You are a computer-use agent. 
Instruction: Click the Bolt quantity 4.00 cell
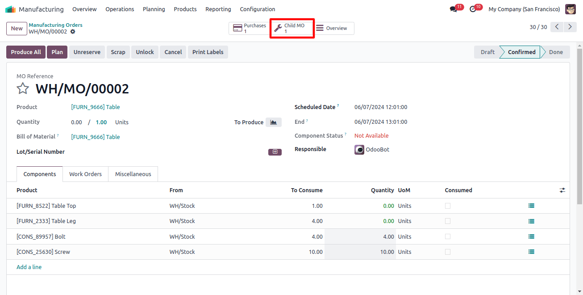pyautogui.click(x=360, y=237)
